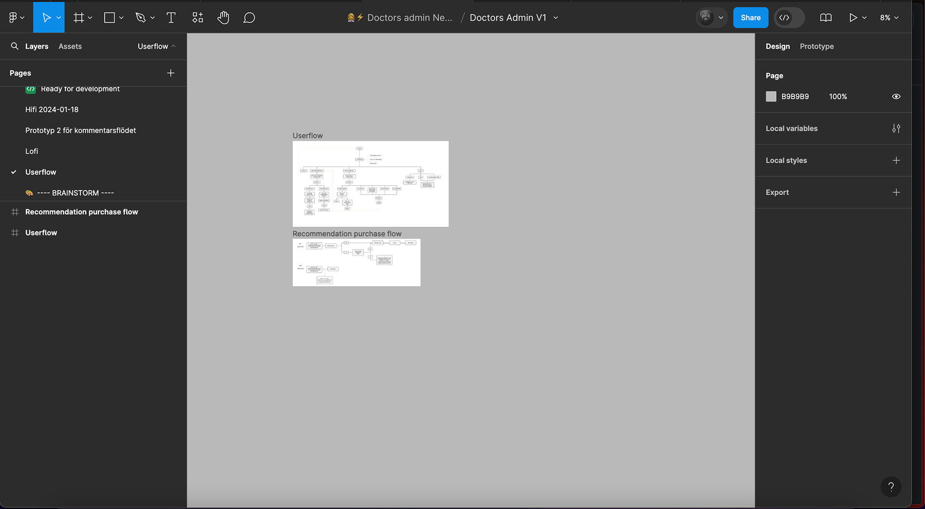Screen dimensions: 925x509
Task: Select the Rectangle shape tool
Action: click(109, 18)
